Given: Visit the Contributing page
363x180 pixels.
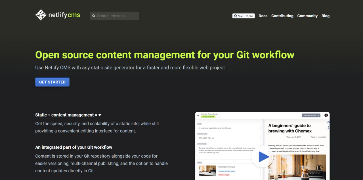Looking at the screenshot, I should 282,16.
